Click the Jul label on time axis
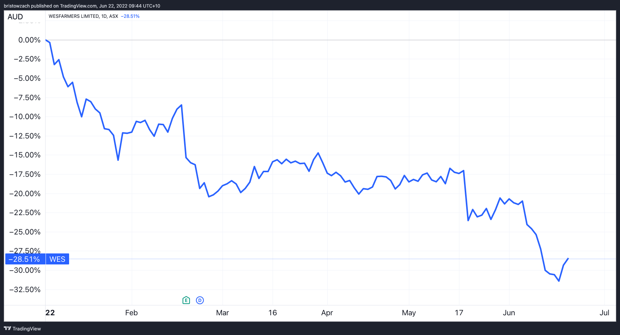The width and height of the screenshot is (620, 335). click(604, 313)
